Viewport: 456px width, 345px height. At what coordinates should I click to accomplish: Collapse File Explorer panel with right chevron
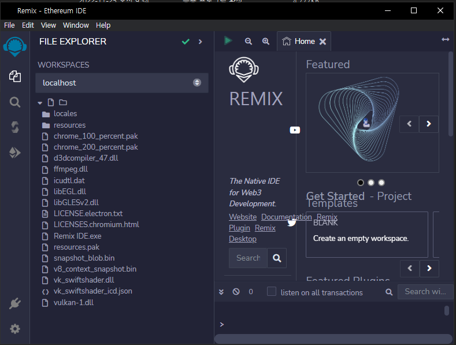coord(200,42)
